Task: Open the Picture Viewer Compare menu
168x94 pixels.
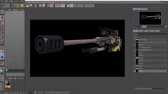Action: pos(44,2)
